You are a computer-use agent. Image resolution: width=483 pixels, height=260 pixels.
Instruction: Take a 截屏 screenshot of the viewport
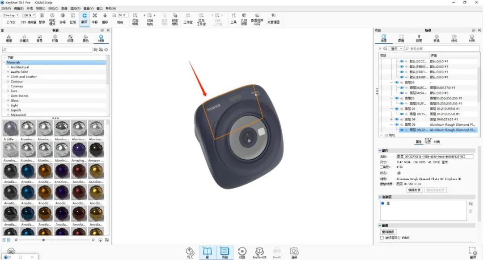473,253
